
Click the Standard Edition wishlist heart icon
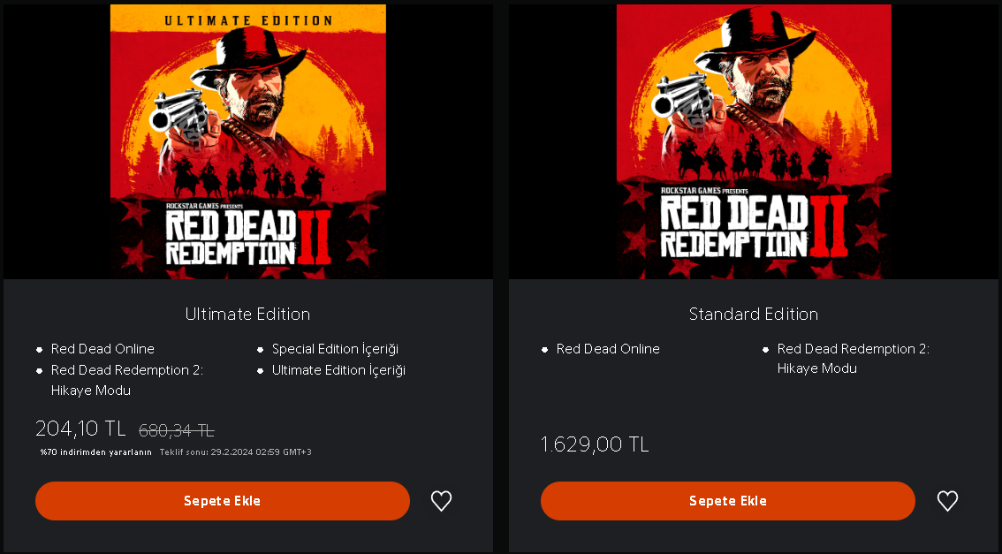click(947, 501)
